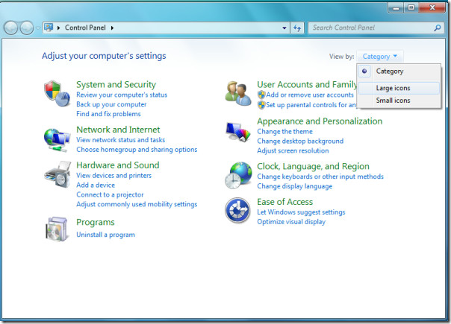Open Appearance and Personalization monitor icon

pos(238,132)
